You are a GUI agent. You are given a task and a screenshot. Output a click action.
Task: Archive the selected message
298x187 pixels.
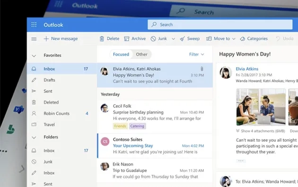tap(135, 39)
